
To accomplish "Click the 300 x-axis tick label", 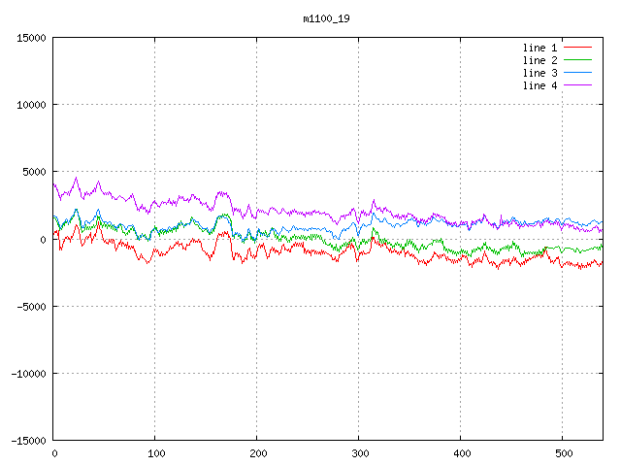I will click(x=359, y=453).
